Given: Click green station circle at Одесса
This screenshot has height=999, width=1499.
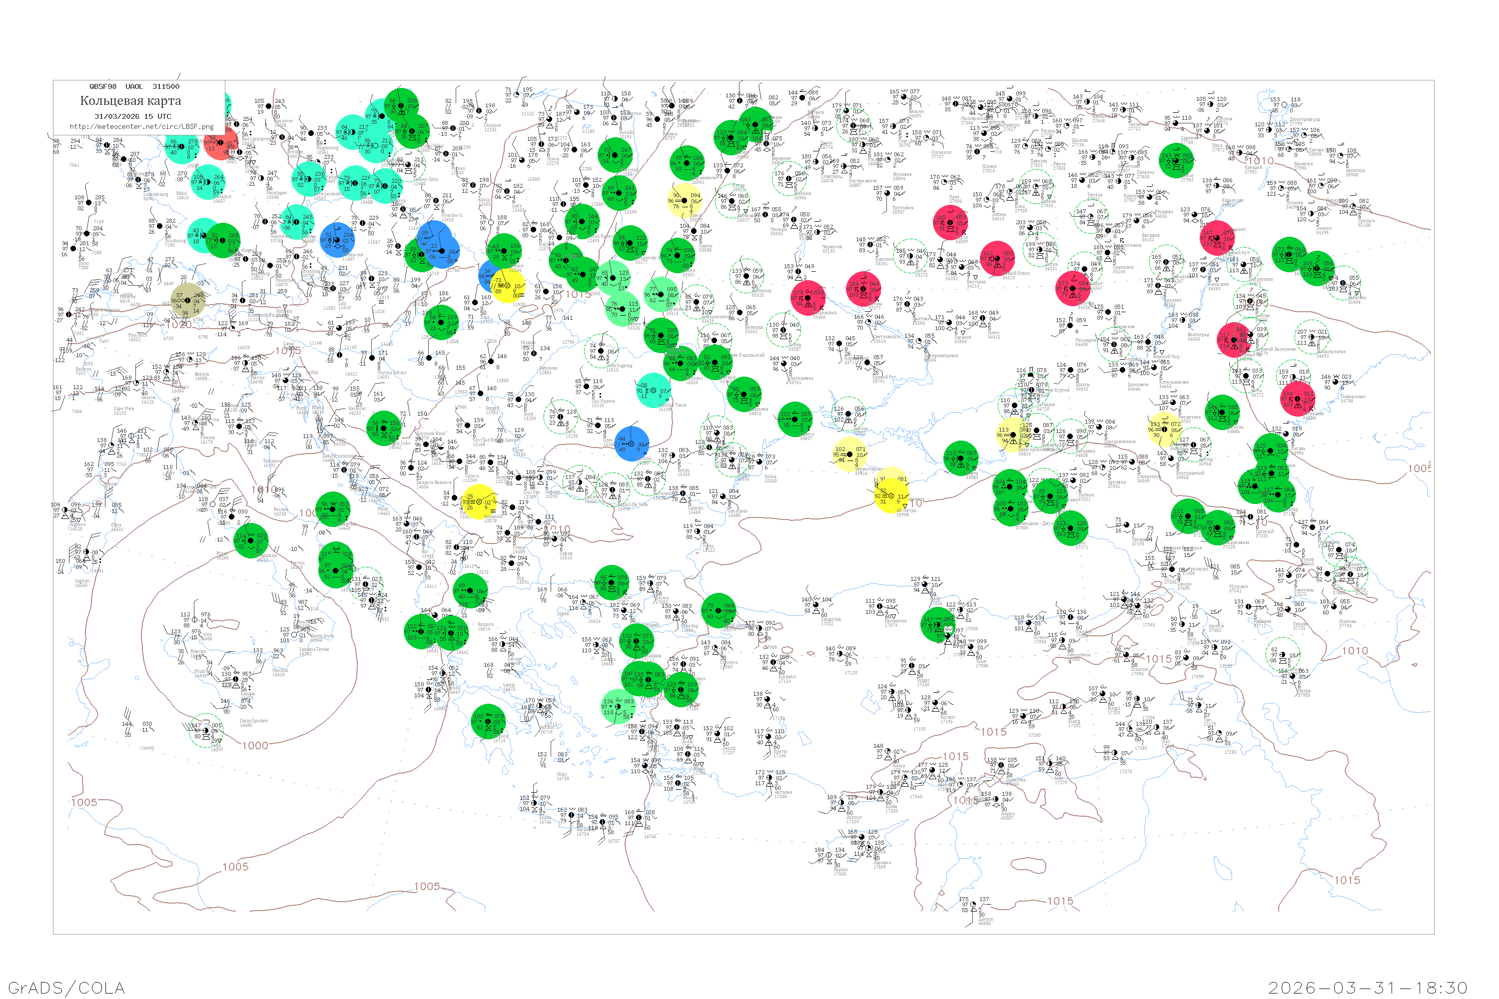Looking at the screenshot, I should 795,419.
